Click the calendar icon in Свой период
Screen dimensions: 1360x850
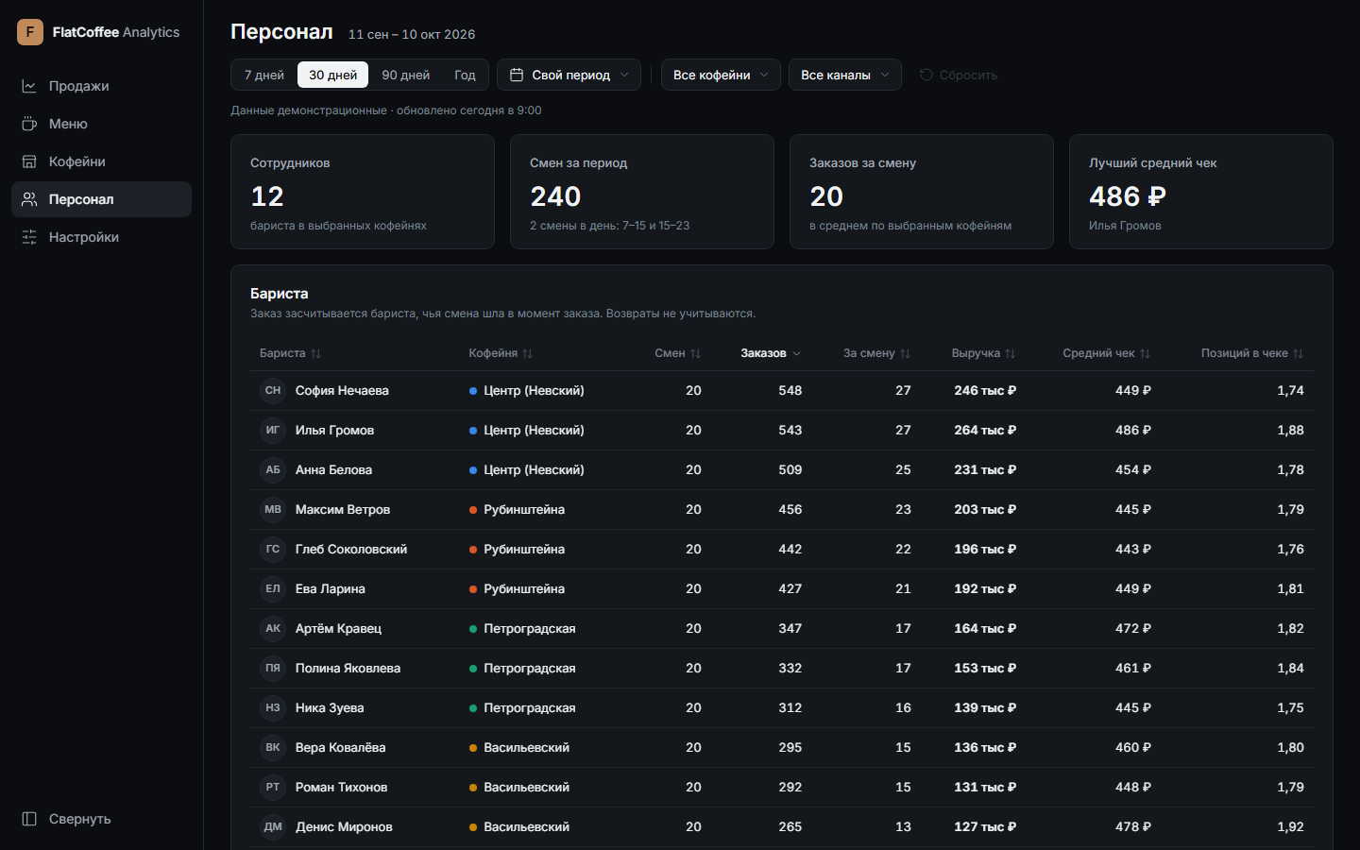click(517, 75)
